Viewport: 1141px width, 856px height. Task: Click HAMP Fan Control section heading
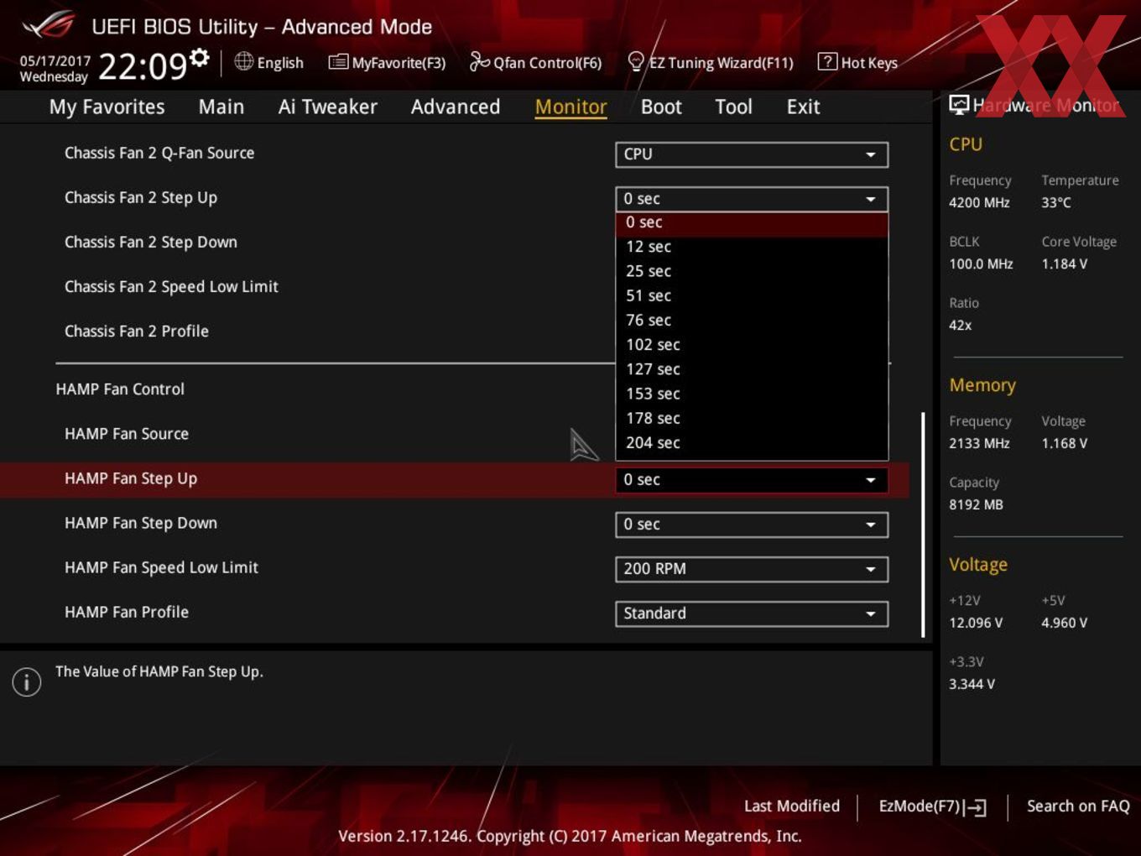tap(120, 389)
